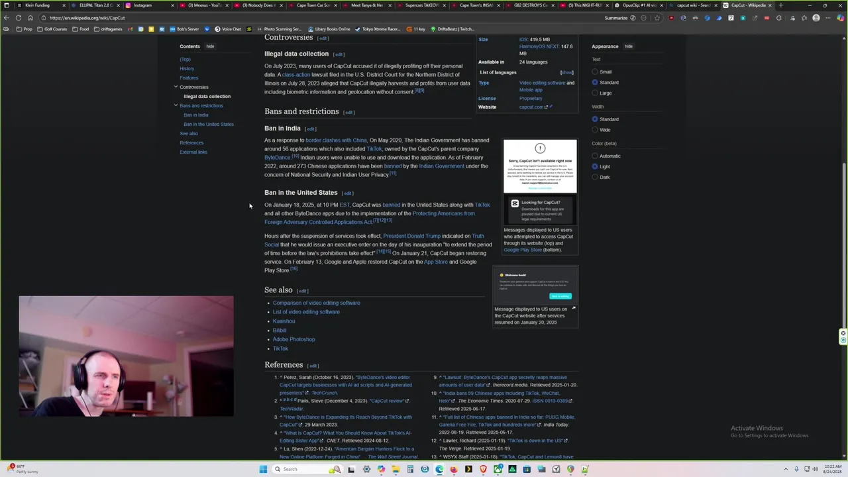Select Dark color mode

(595, 177)
